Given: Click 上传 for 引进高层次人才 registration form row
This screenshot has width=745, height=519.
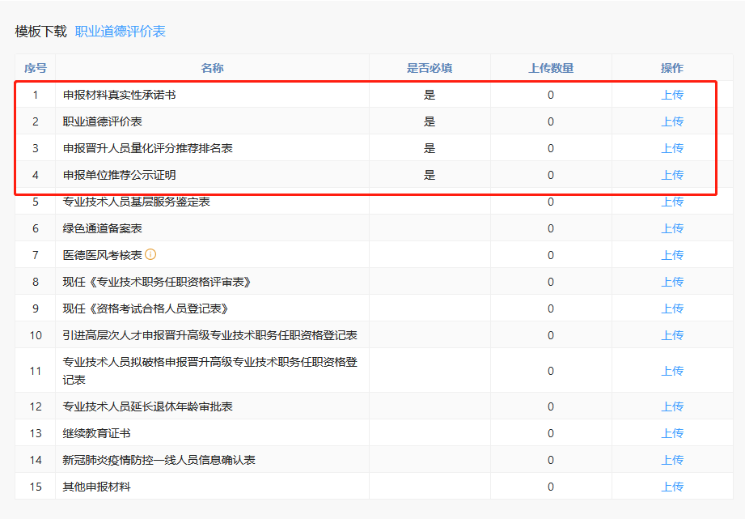Looking at the screenshot, I should 672,335.
